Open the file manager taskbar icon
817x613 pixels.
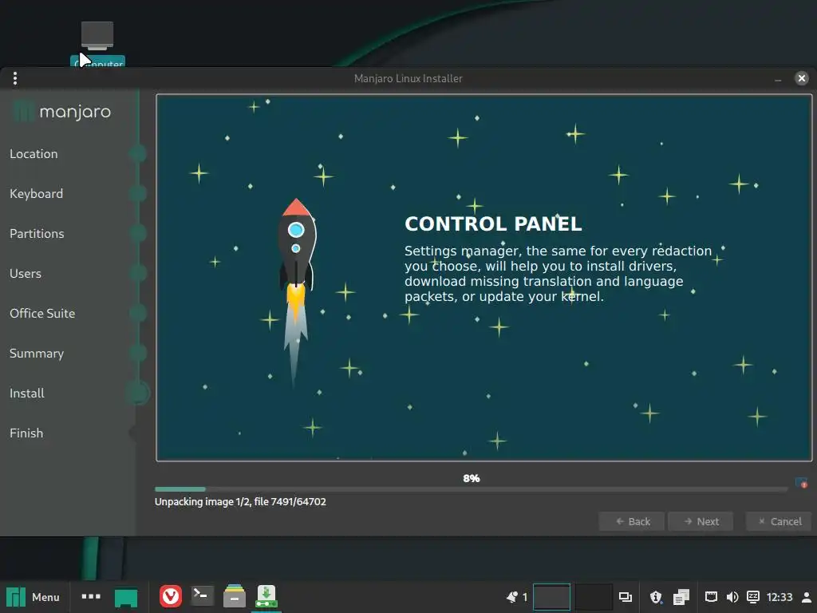point(235,596)
